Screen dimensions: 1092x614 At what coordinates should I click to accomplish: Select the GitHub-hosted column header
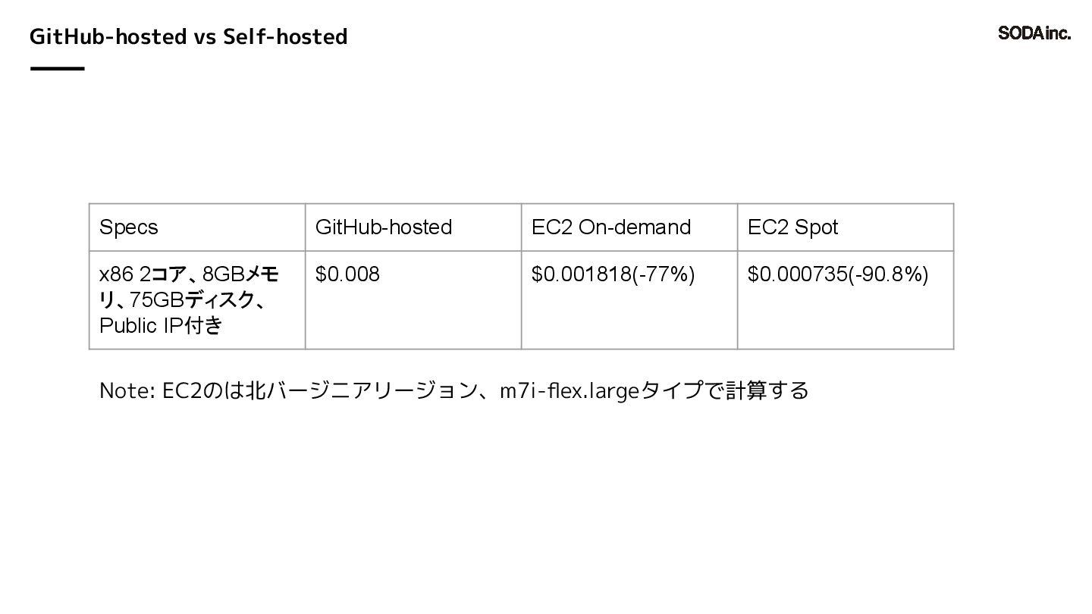point(413,227)
